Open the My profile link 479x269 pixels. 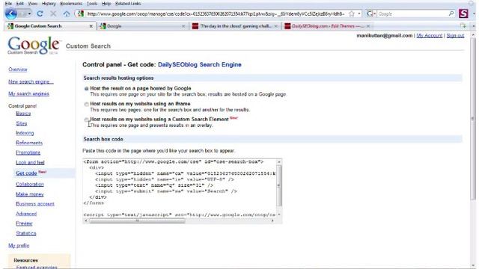tap(19, 246)
